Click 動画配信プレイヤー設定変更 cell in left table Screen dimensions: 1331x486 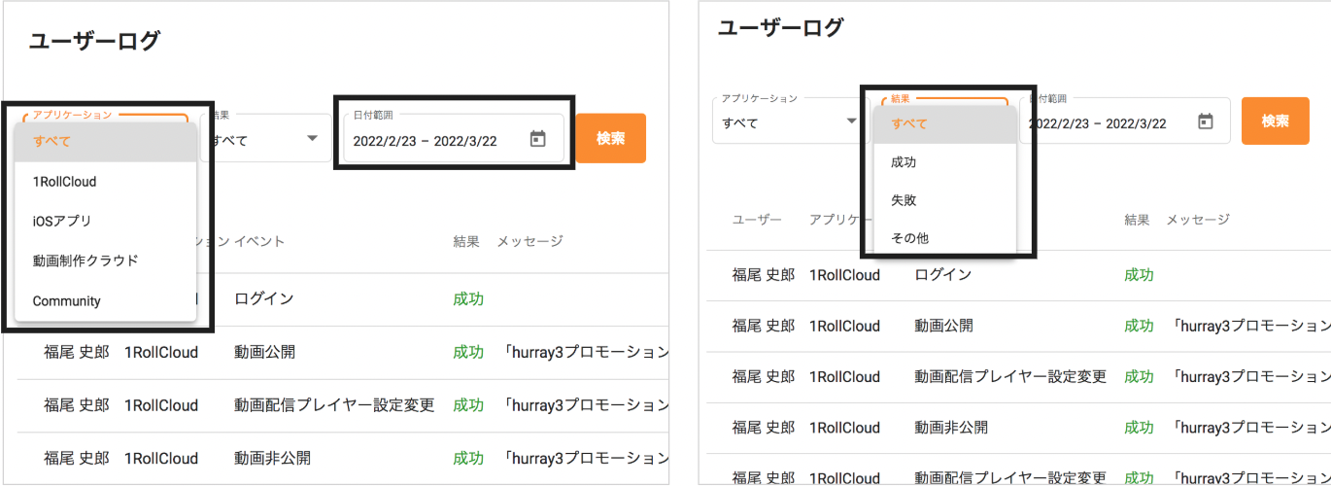pyautogui.click(x=334, y=404)
